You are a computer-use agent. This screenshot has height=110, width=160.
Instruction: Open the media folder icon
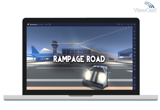[x=134, y=59]
